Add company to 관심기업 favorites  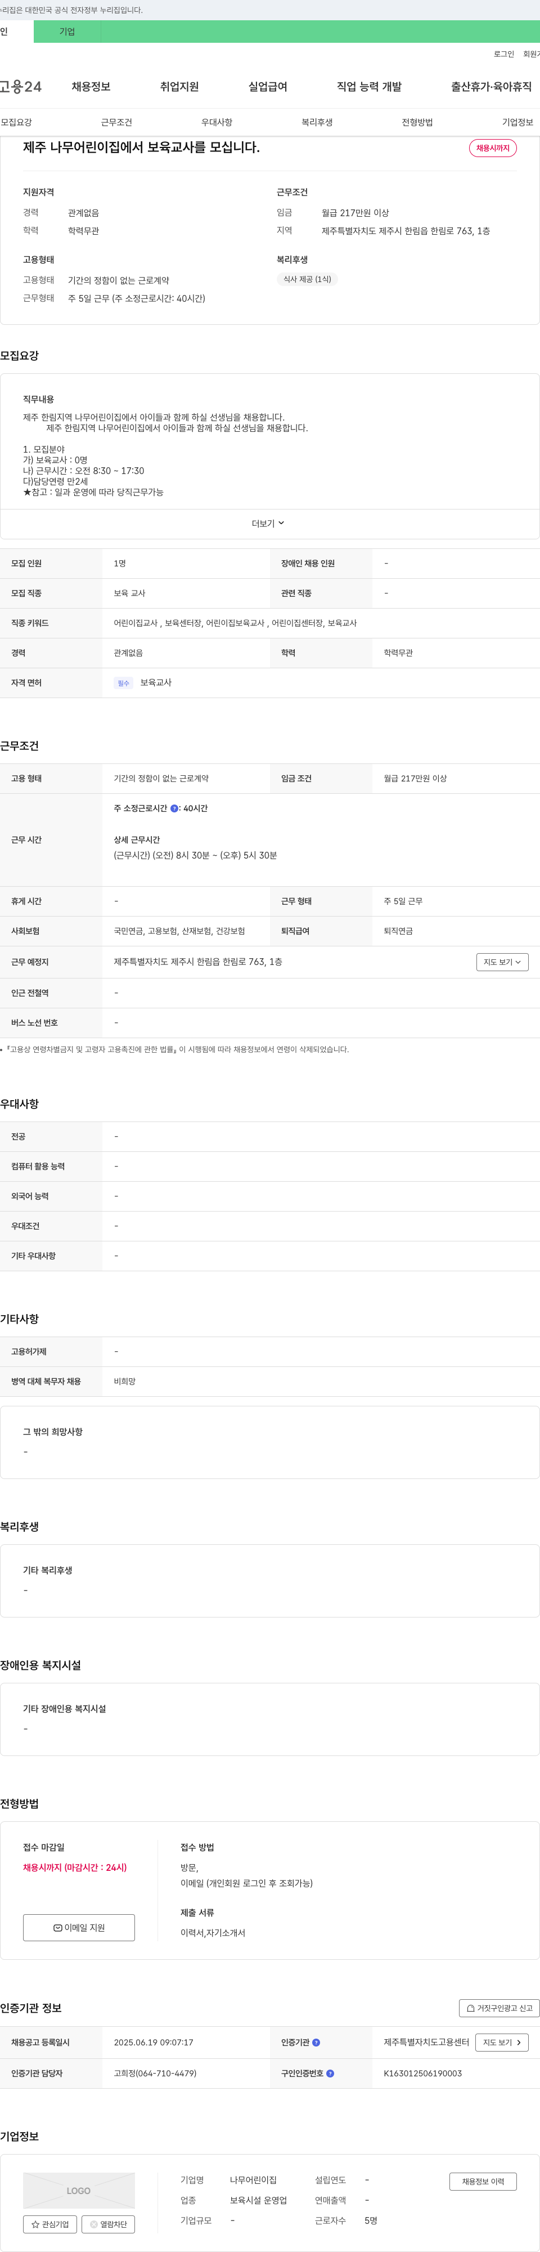pyautogui.click(x=50, y=2224)
